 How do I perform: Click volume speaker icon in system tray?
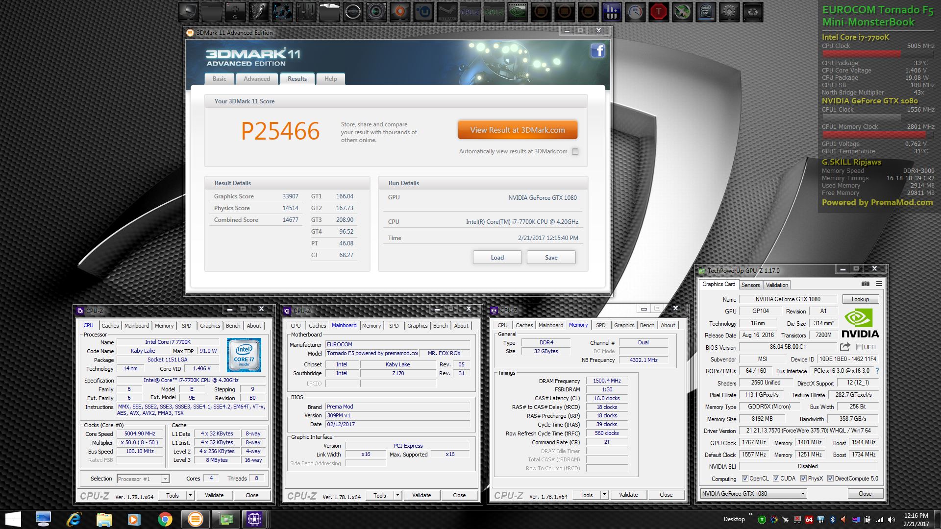coord(891,520)
